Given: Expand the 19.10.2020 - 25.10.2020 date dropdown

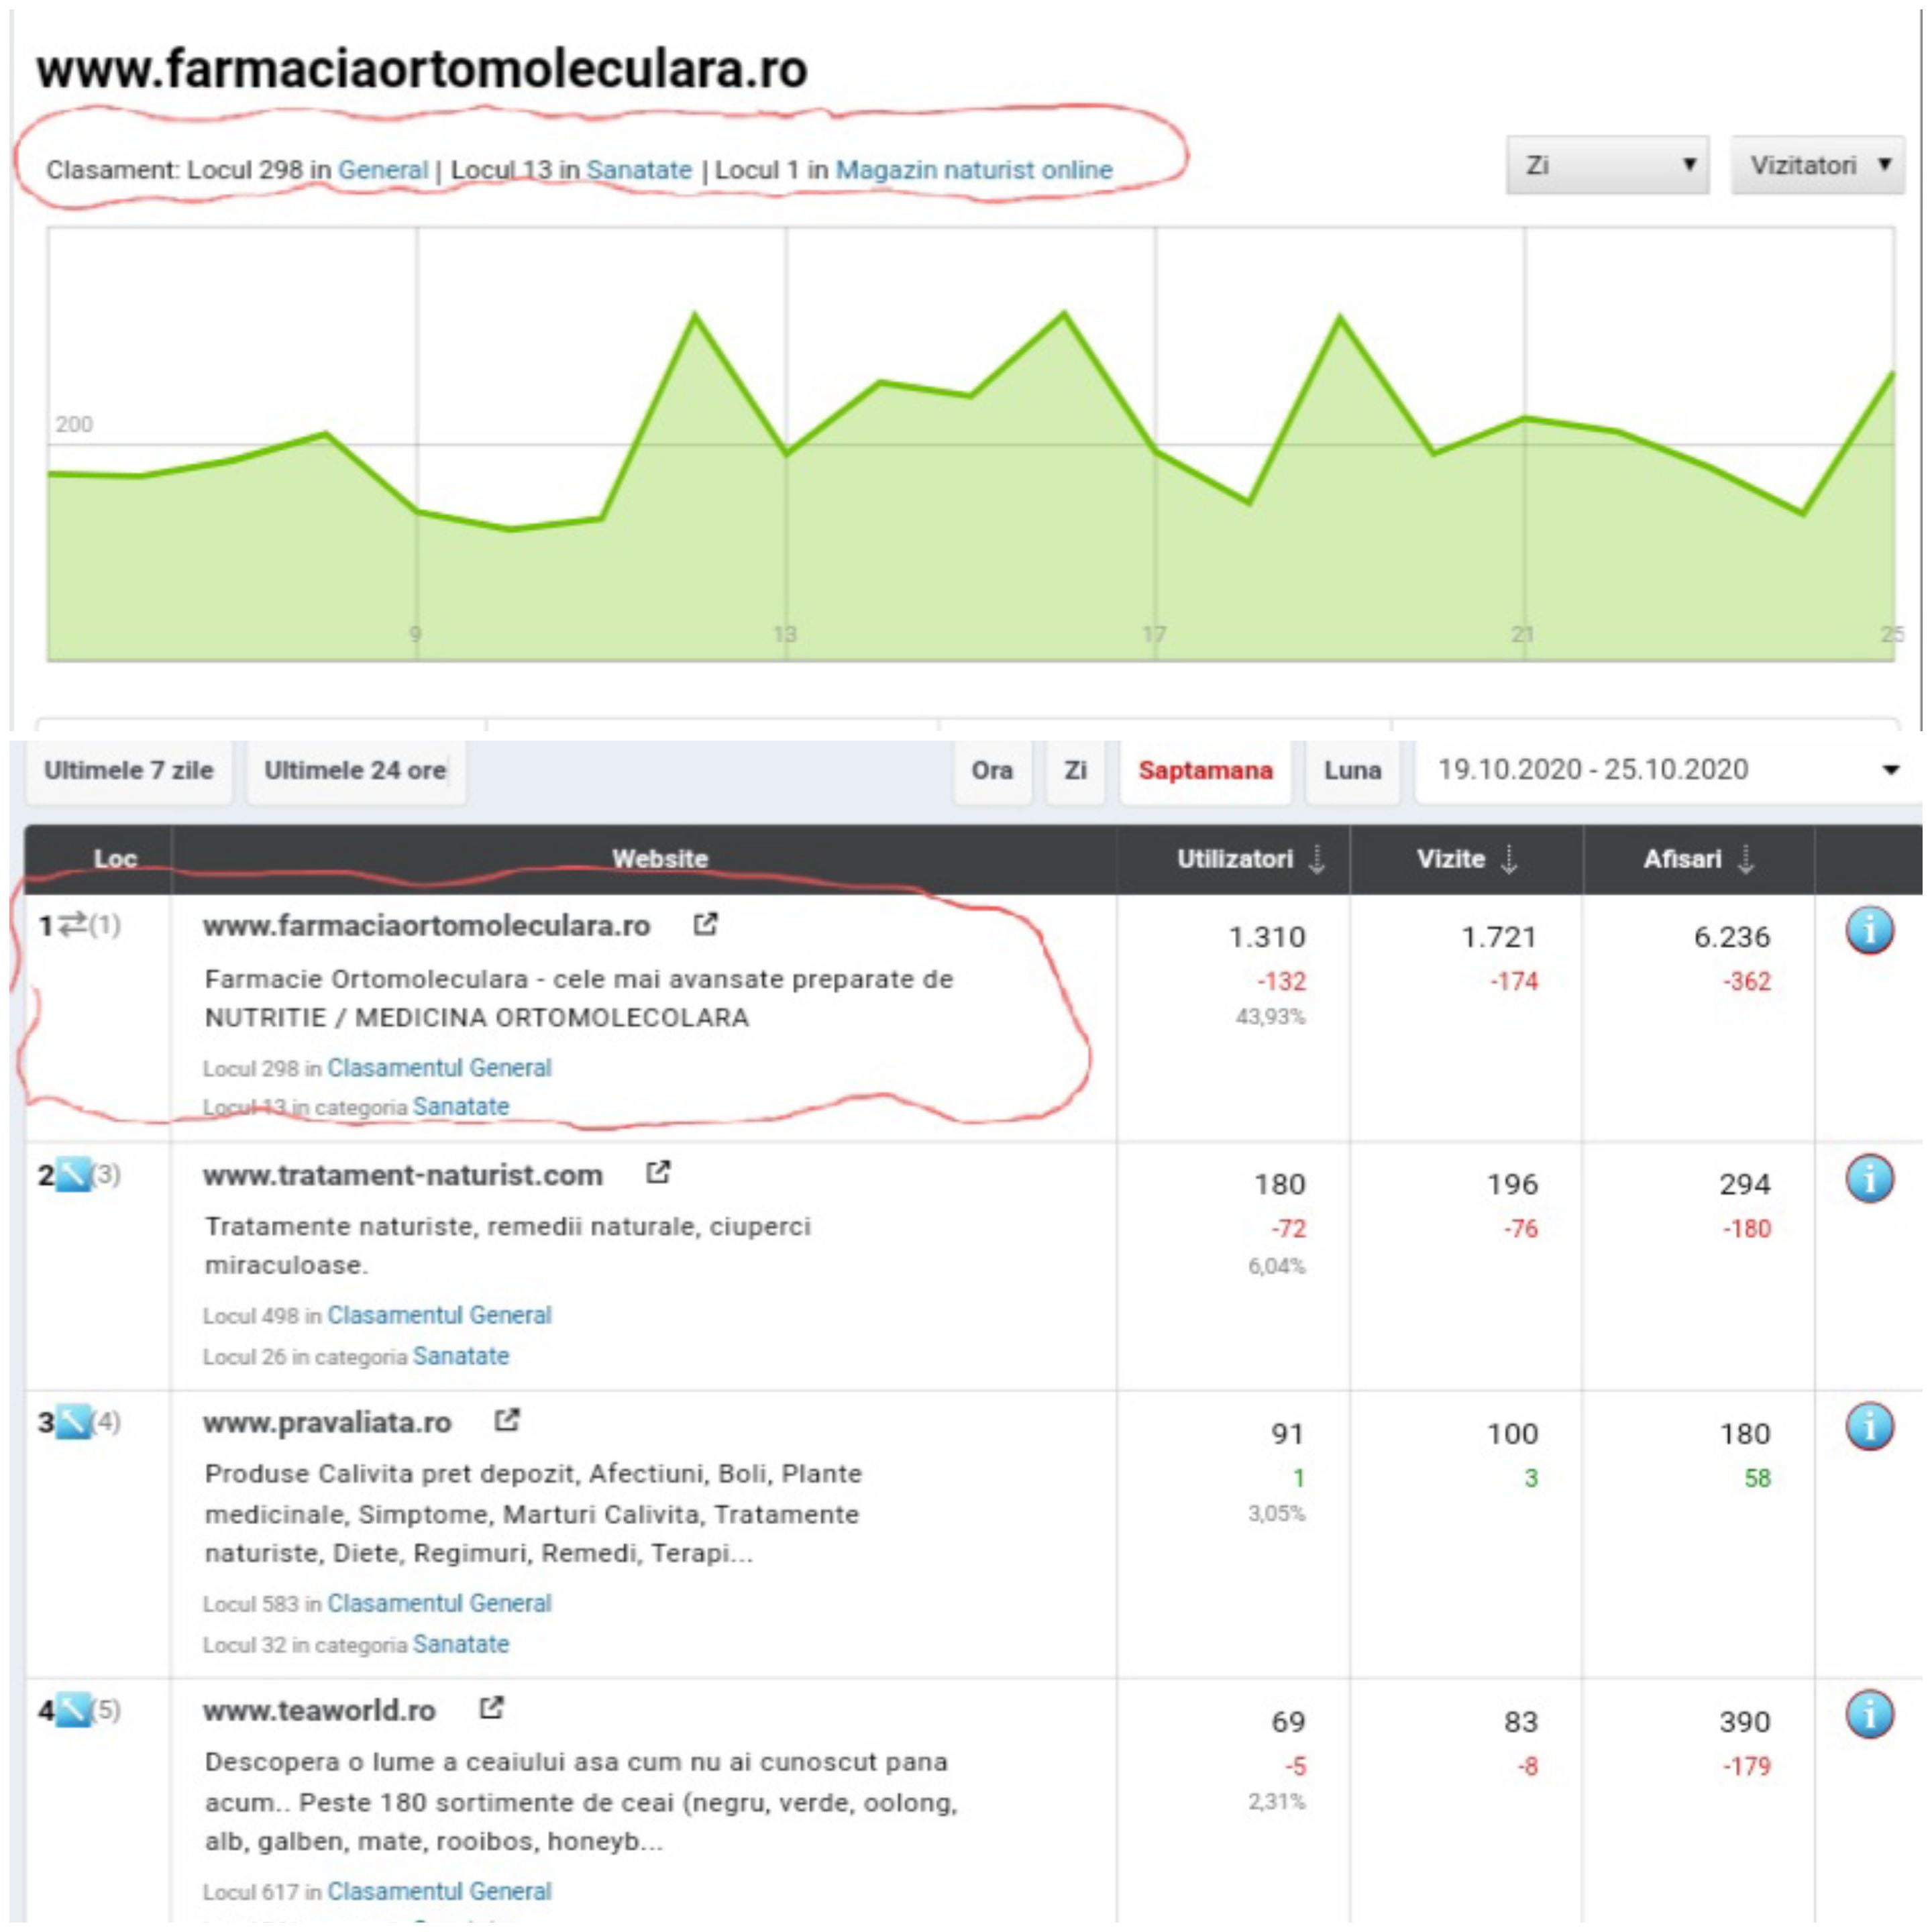Looking at the screenshot, I should [x=1668, y=770].
